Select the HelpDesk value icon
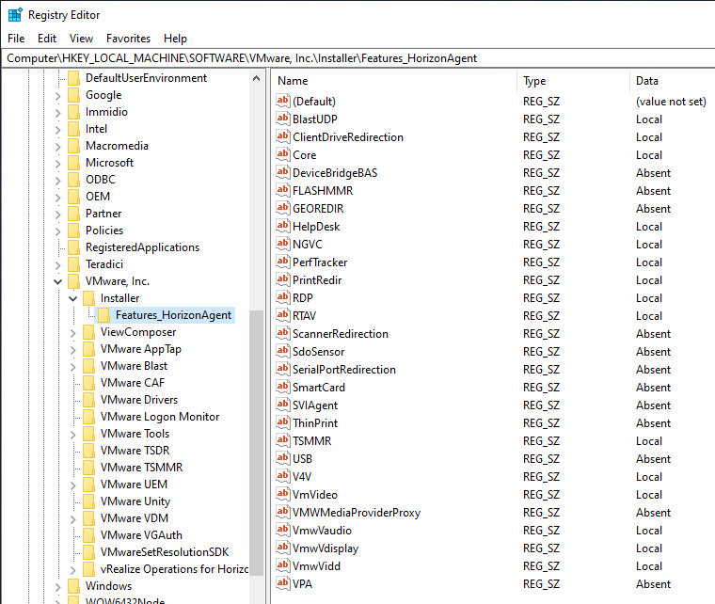This screenshot has width=715, height=604. coord(283,226)
